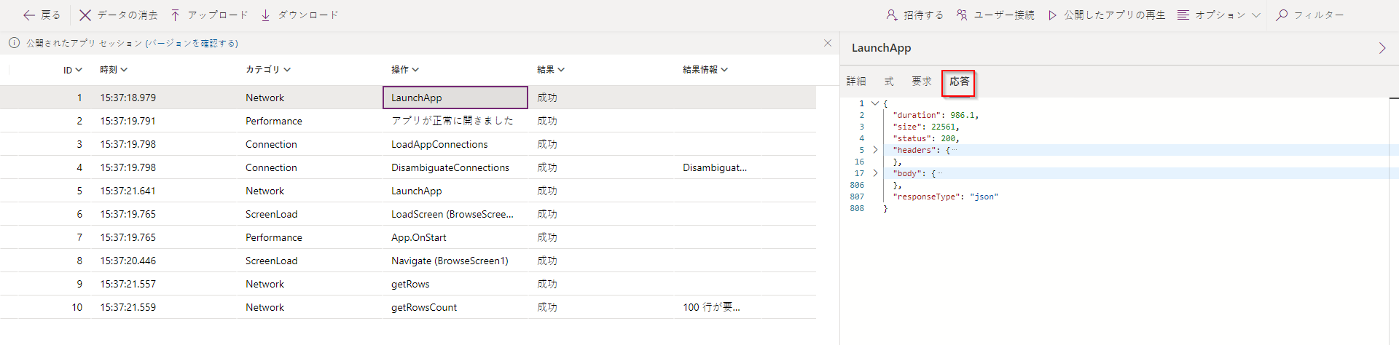Click the 公開されたアプリ セッション banner text
This screenshot has height=345, width=1399.
[132, 43]
